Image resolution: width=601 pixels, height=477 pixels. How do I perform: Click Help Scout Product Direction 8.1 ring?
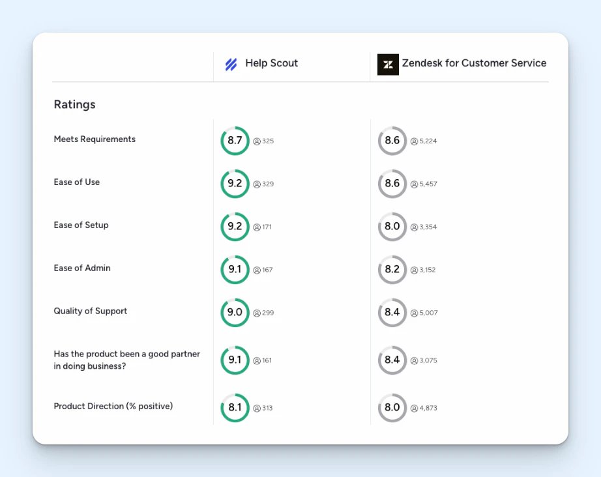pyautogui.click(x=235, y=408)
